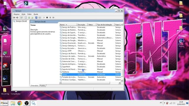Click the Mem Reduct desktop shortcut
This screenshot has width=189, height=106.
point(5,54)
